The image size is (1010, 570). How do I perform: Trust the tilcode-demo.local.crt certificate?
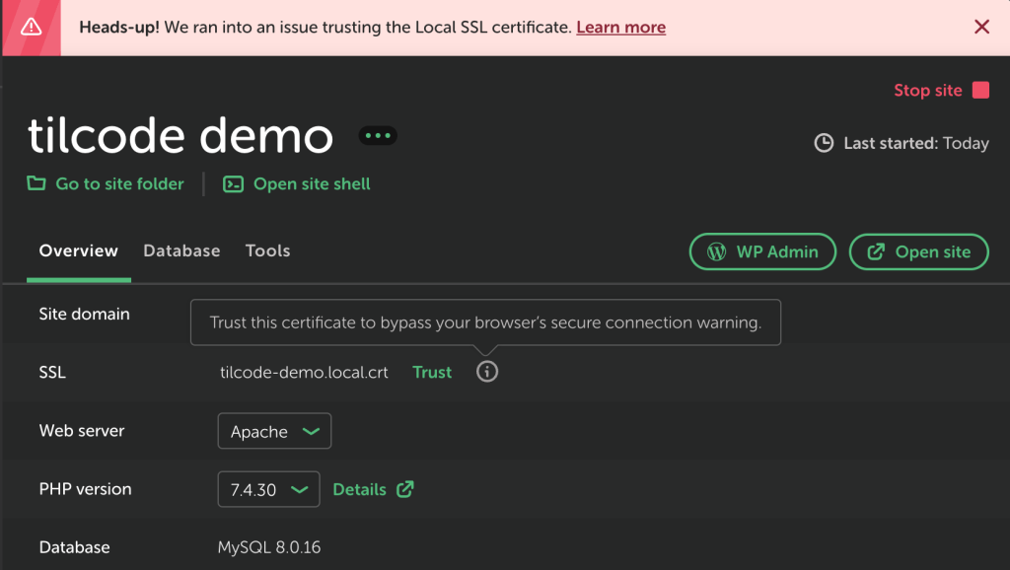pyautogui.click(x=432, y=373)
